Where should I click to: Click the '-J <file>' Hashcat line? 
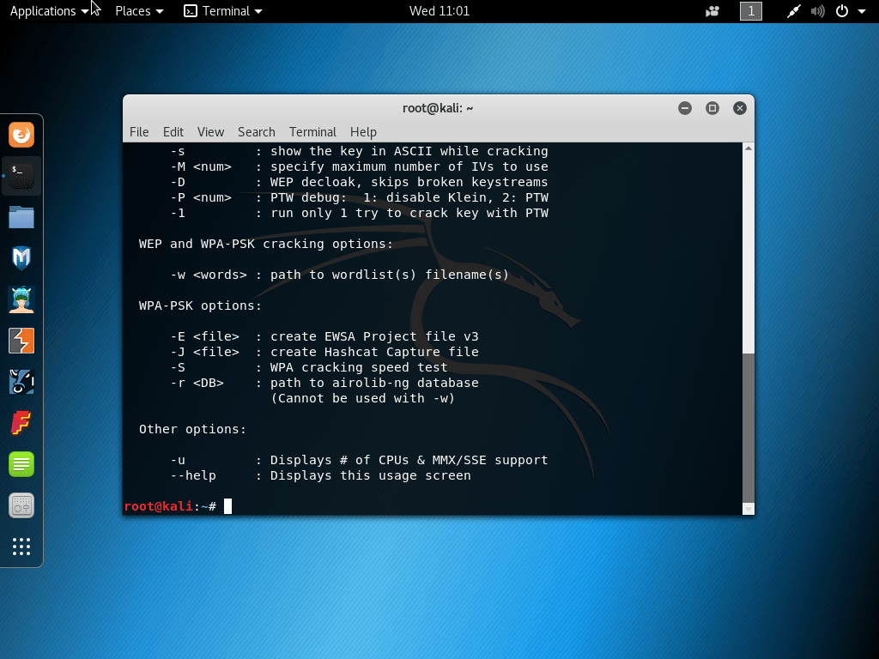pyautogui.click(x=324, y=352)
